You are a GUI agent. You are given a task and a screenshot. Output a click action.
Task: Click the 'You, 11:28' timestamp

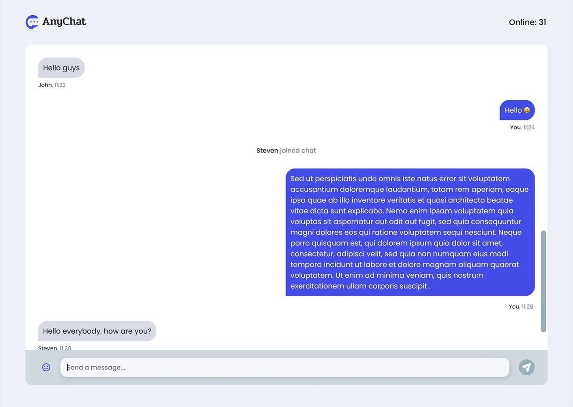pos(521,307)
